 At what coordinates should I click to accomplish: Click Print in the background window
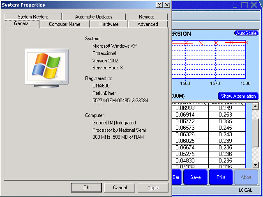point(221,177)
